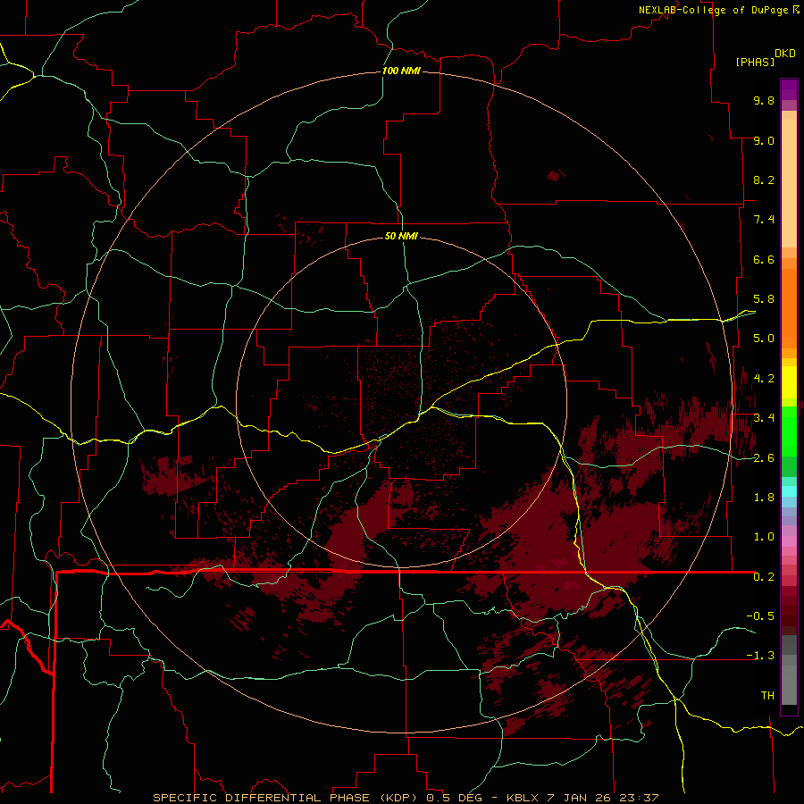Click the 1.0 legend value
Screen dimensions: 804x804
click(x=764, y=537)
